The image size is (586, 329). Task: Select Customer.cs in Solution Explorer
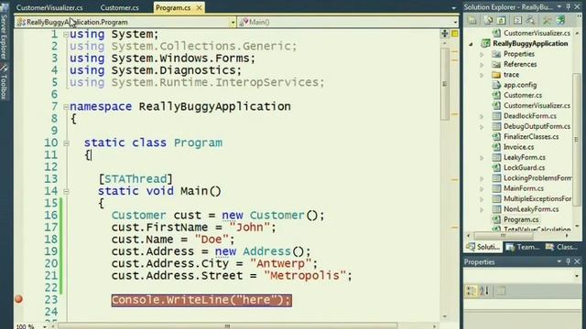tap(523, 95)
